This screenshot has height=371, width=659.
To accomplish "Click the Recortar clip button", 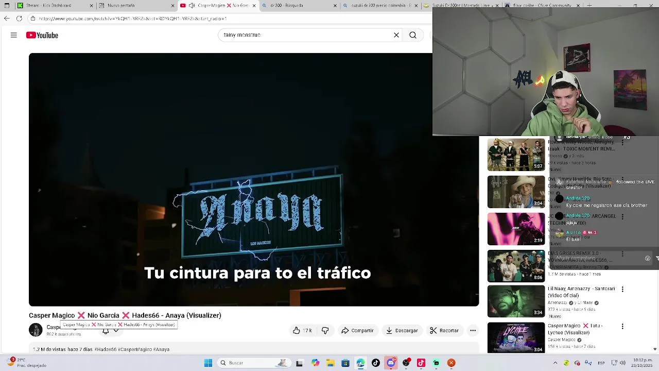I will 444,330.
